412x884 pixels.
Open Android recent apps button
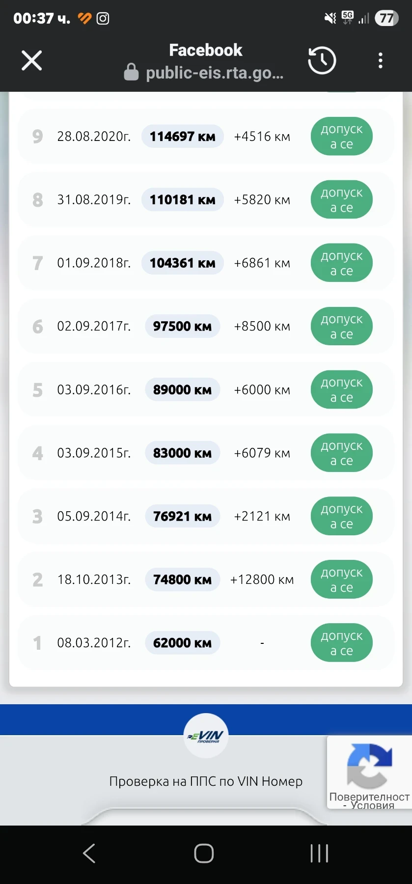click(319, 853)
